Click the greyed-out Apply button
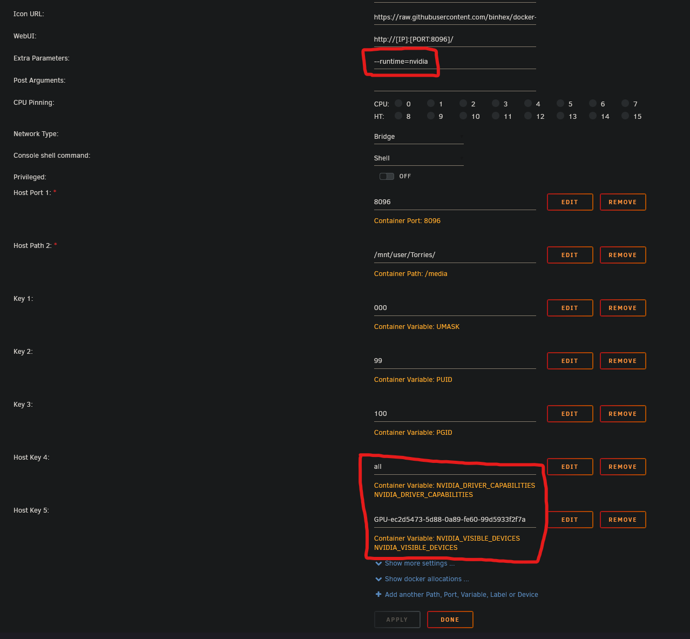This screenshot has height=639, width=690. pyautogui.click(x=397, y=620)
